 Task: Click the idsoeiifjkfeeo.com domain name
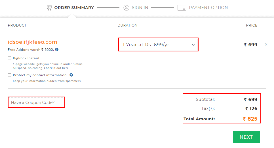click(x=32, y=42)
